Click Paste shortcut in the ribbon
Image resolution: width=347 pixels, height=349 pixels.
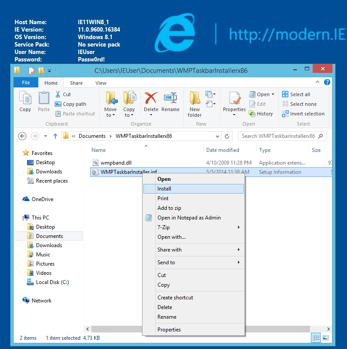click(75, 114)
